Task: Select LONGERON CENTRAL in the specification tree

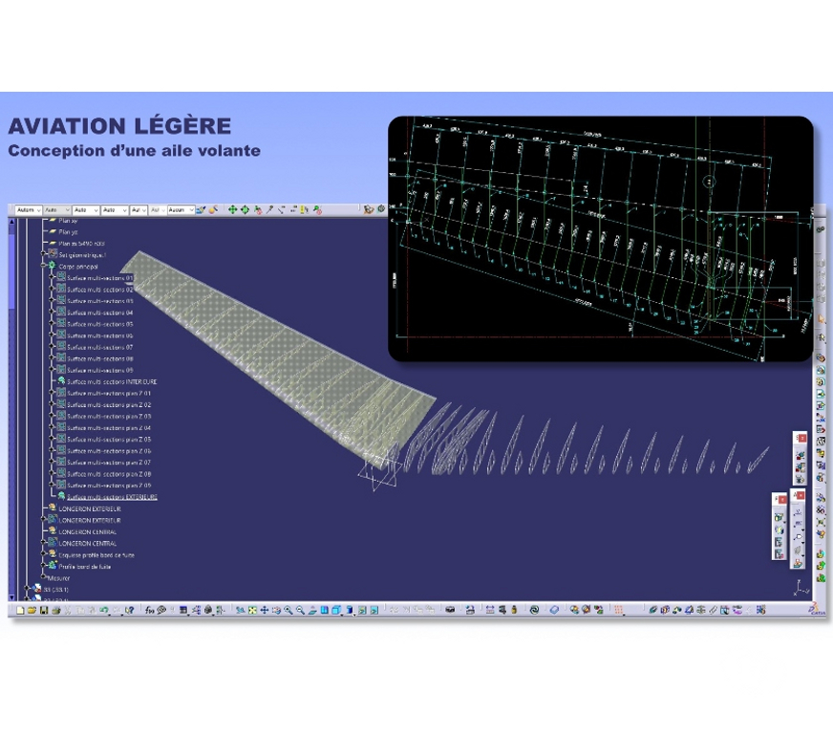Action: click(x=86, y=532)
